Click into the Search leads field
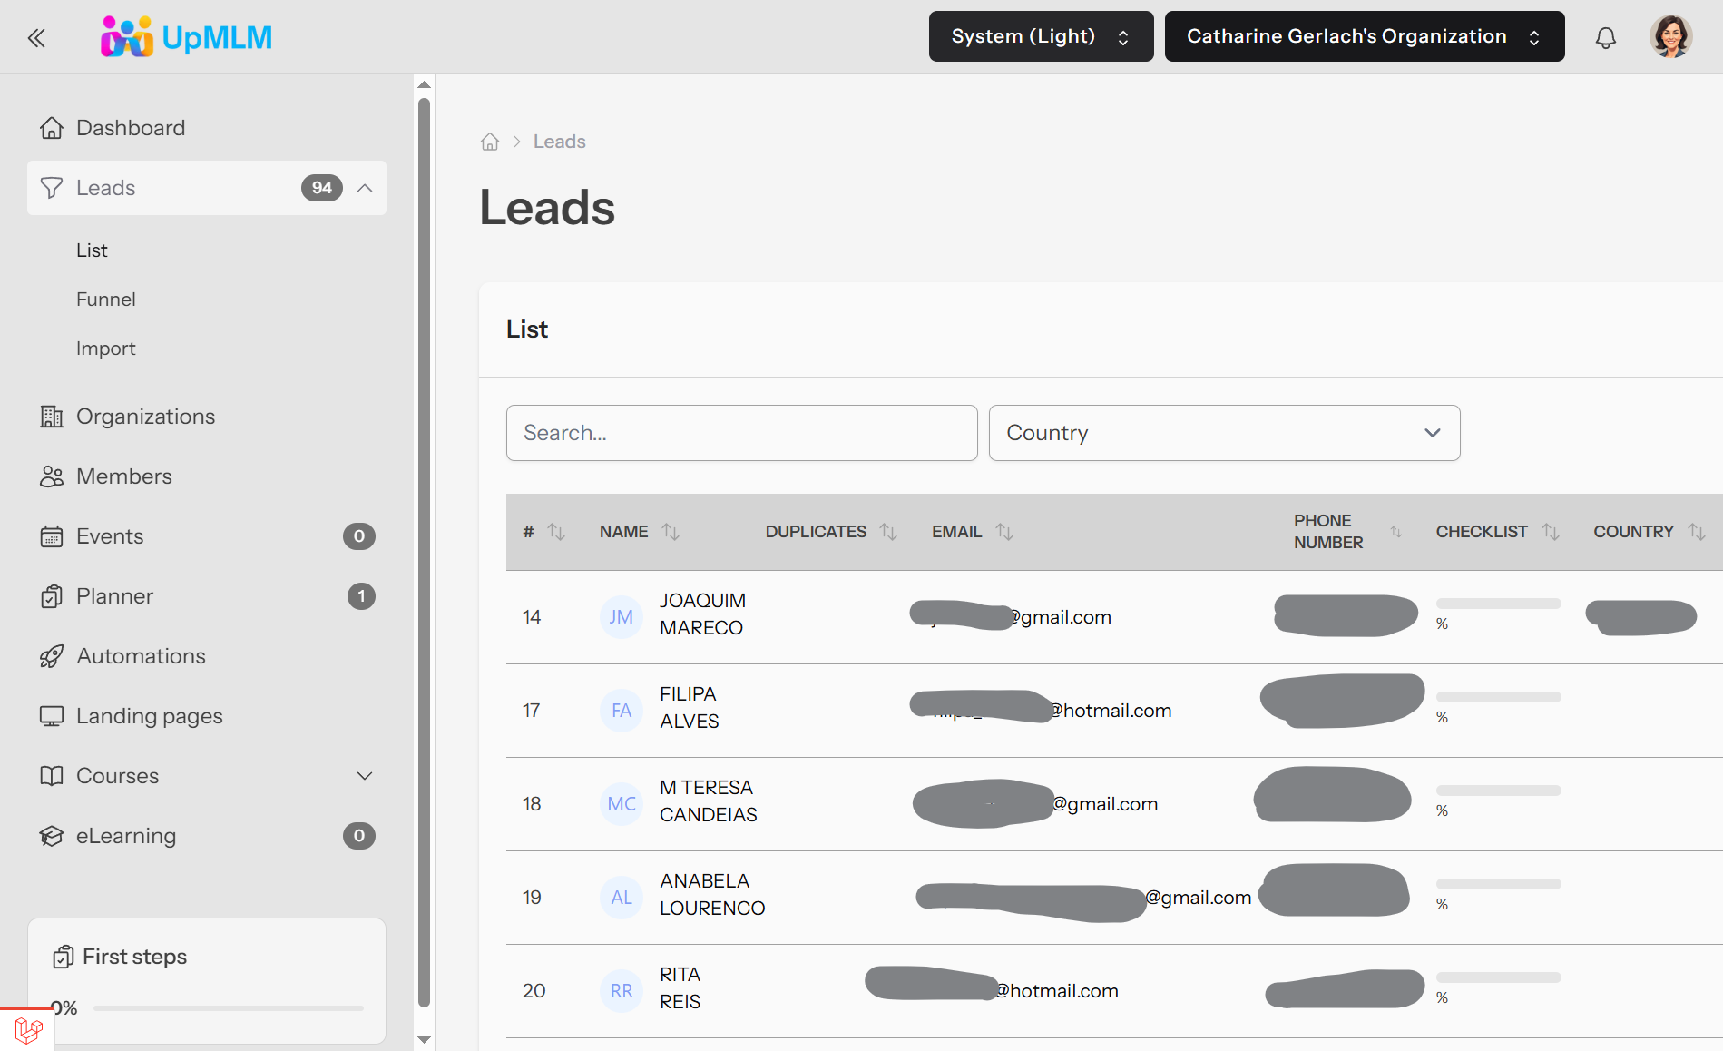Image resolution: width=1723 pixels, height=1051 pixels. coord(741,433)
